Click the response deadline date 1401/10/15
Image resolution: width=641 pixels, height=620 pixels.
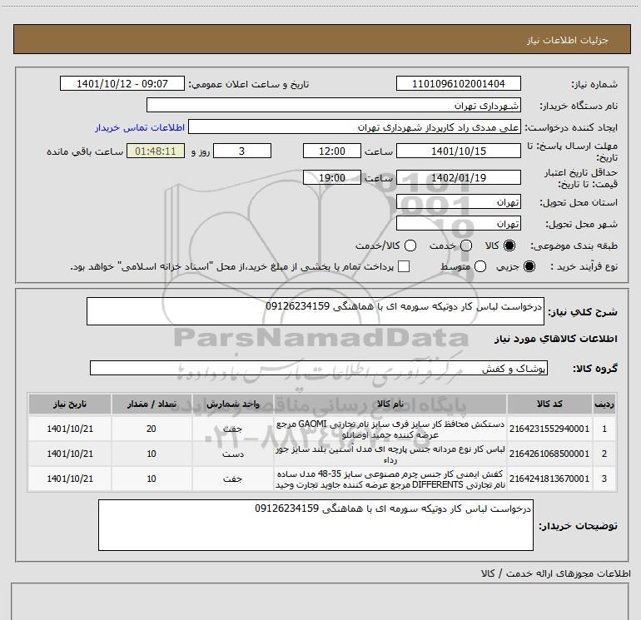pos(458,151)
